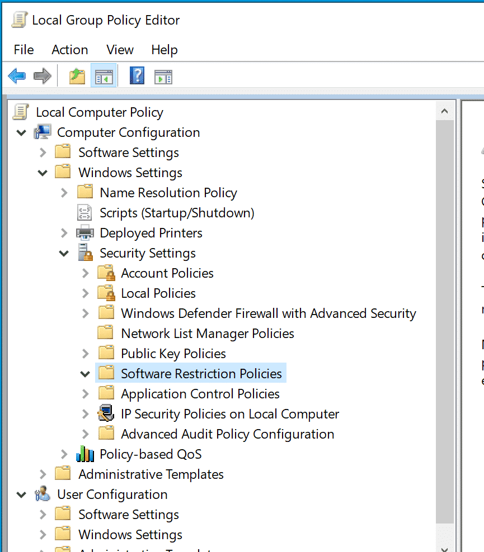Select Network List Manager Policies
The image size is (484, 552).
tap(207, 334)
